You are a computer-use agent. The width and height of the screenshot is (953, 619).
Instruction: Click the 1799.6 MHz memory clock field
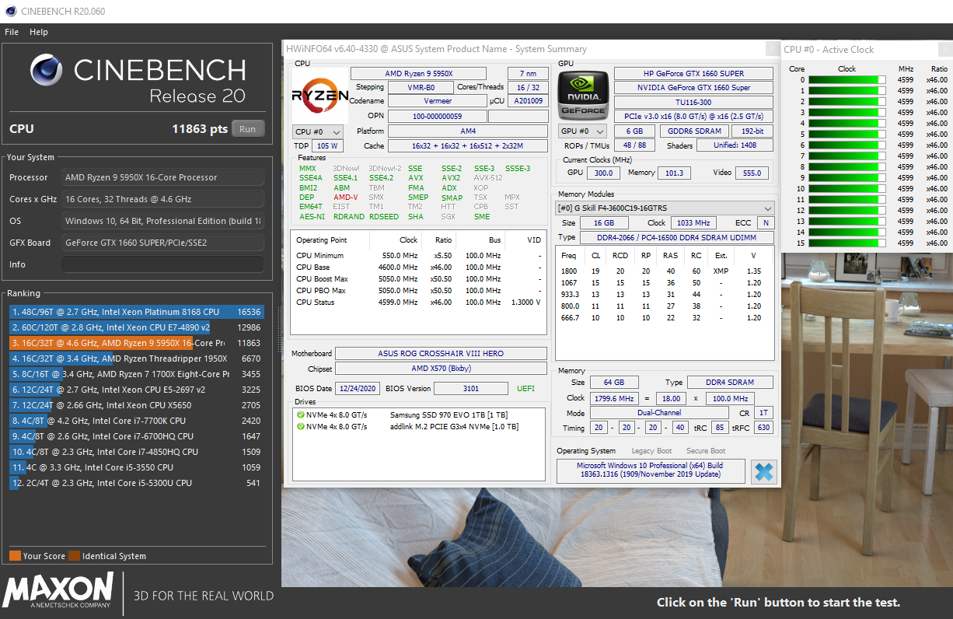tap(613, 398)
